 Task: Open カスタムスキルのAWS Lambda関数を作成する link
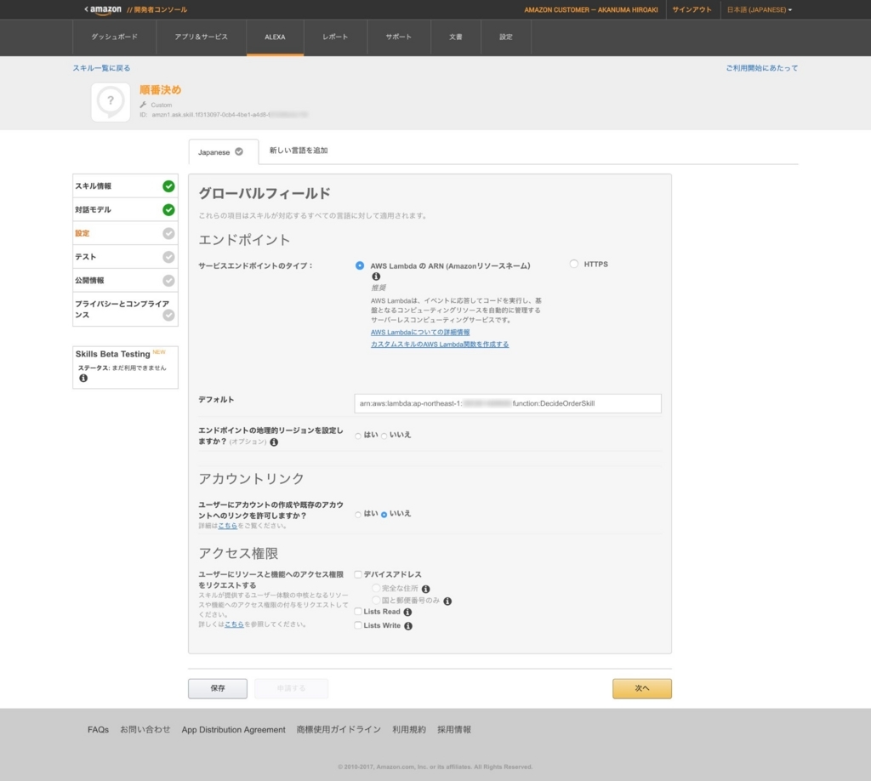[440, 345]
